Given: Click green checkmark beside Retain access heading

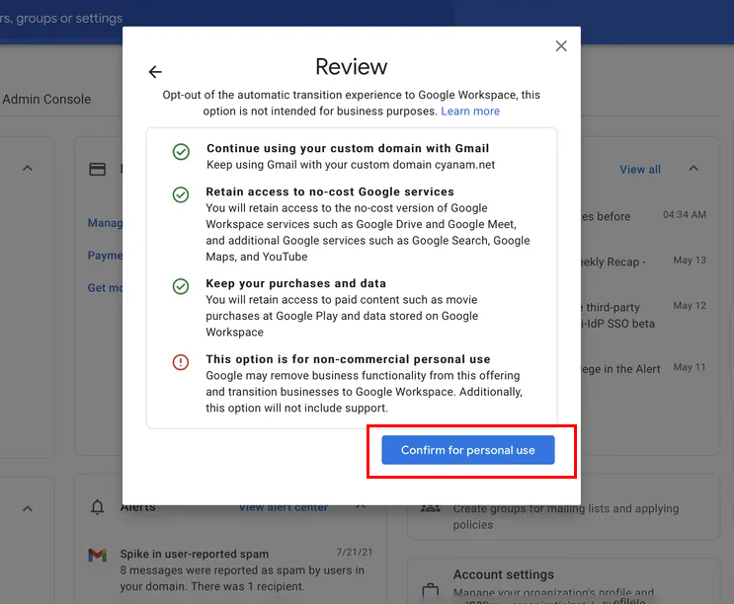Looking at the screenshot, I should 181,194.
